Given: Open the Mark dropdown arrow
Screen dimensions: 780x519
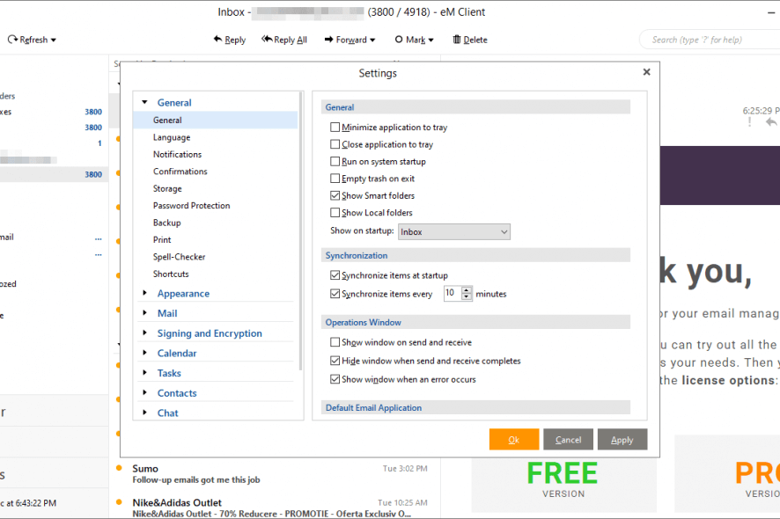Looking at the screenshot, I should pos(430,40).
